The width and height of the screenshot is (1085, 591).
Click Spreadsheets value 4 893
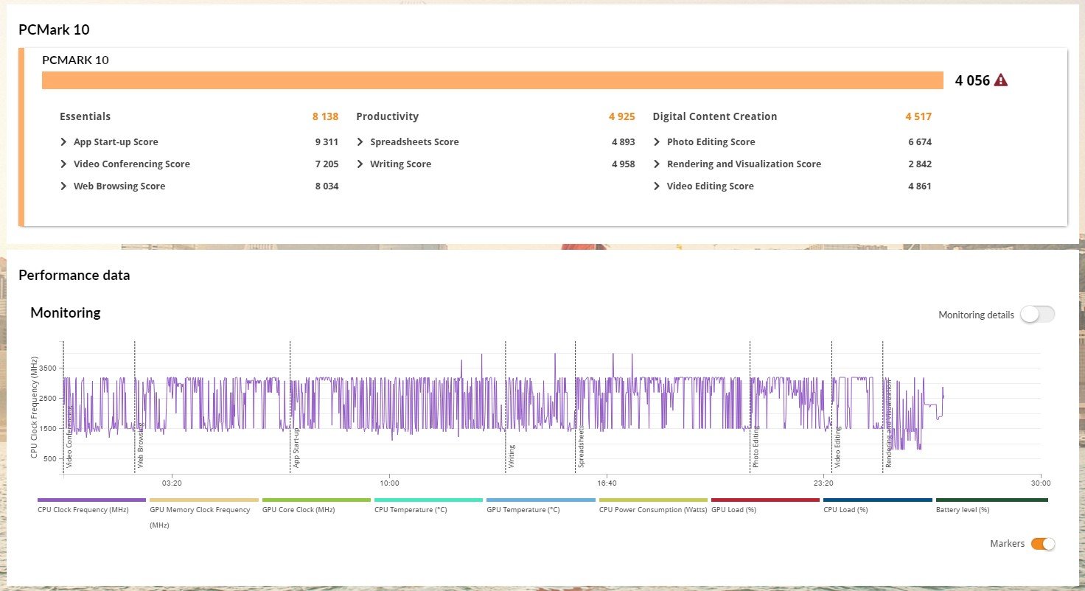(x=623, y=142)
